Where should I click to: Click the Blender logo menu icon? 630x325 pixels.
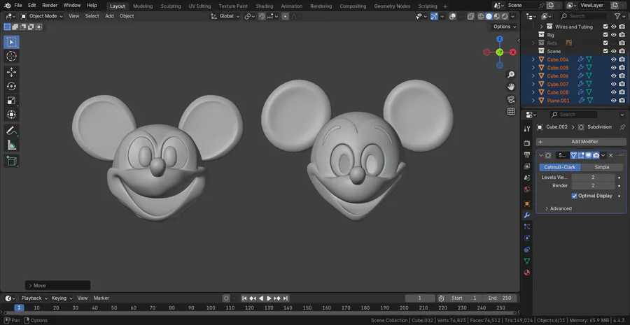7,5
